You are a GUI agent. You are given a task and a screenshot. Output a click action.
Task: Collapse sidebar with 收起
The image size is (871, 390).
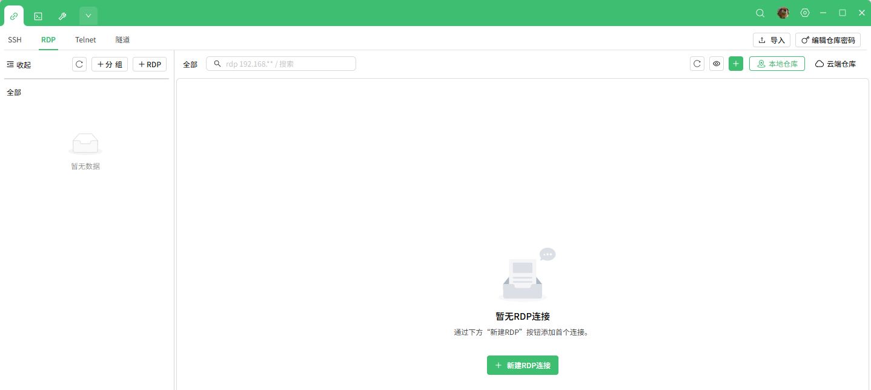(19, 64)
